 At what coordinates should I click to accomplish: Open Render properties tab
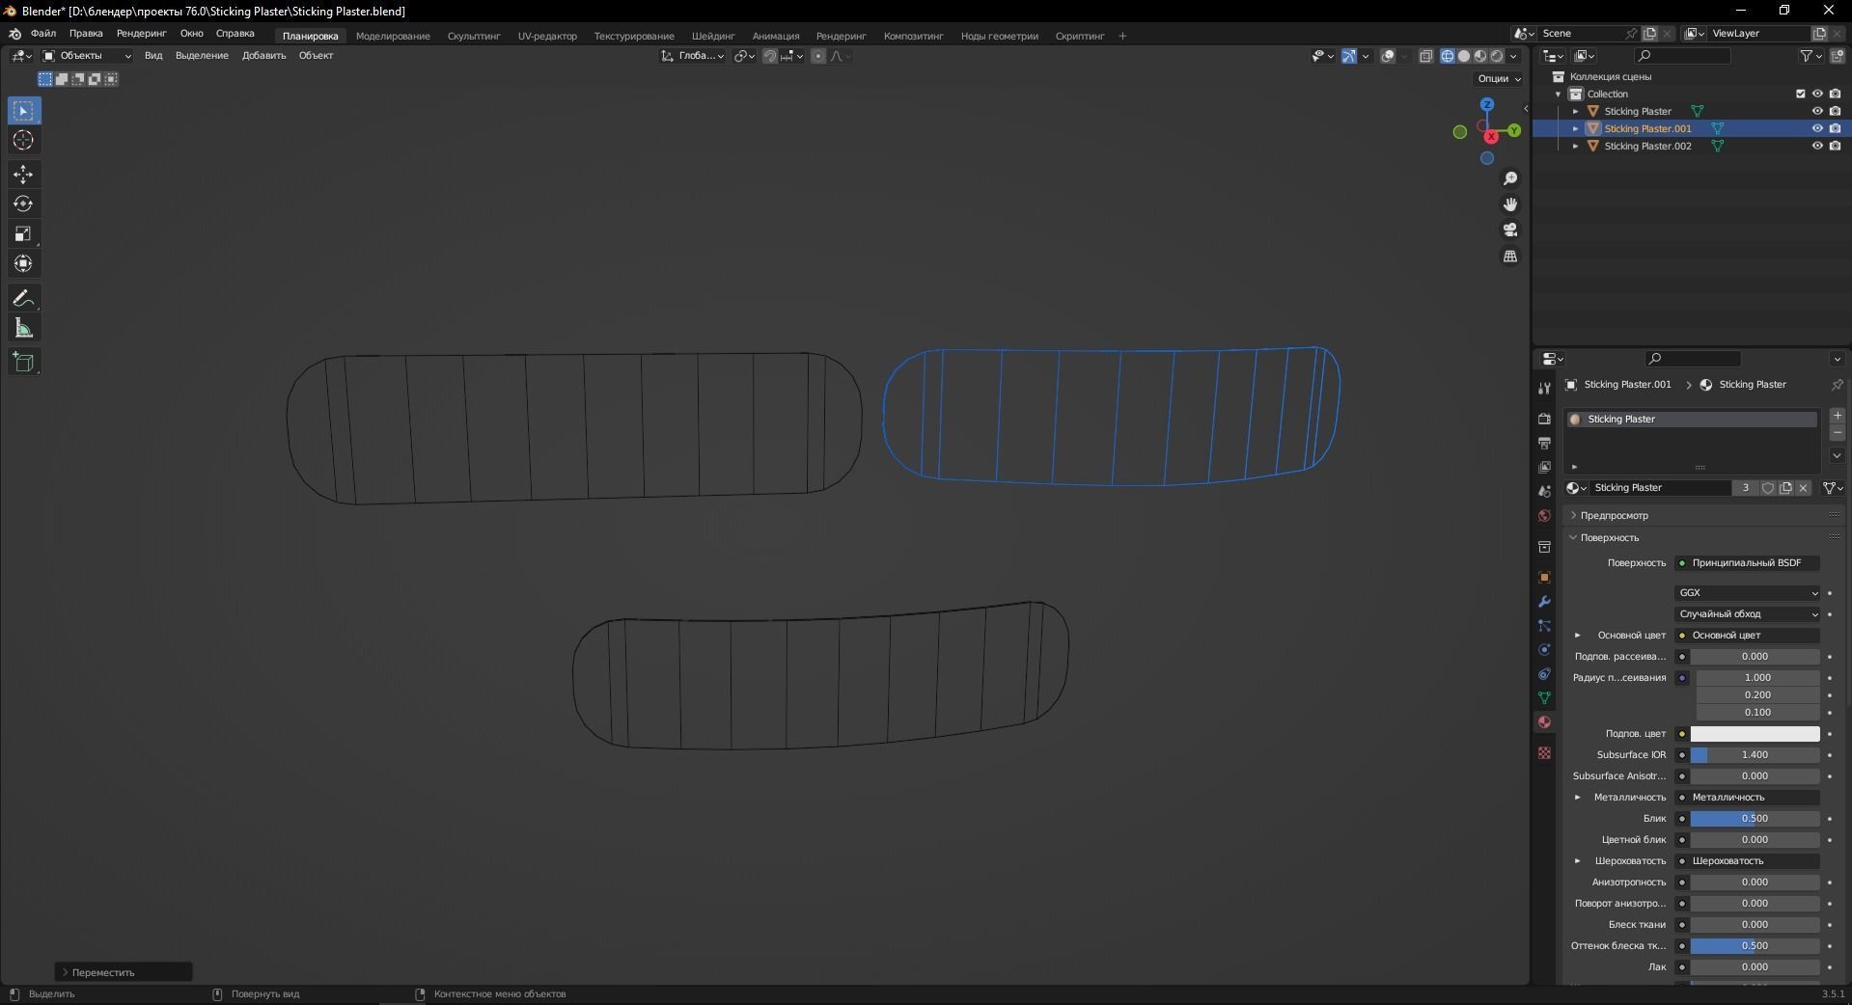[1544, 419]
